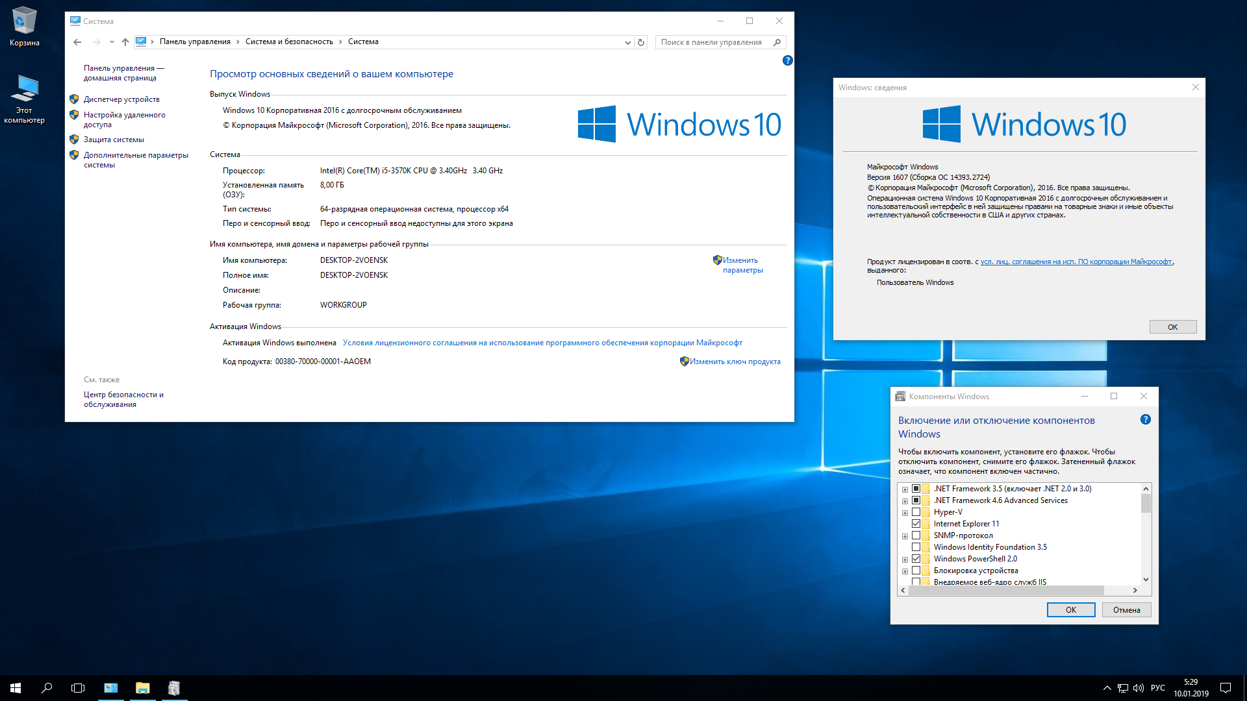The height and width of the screenshot is (701, 1247).
Task: Uncheck Windows PowerShell 2.0
Action: tap(916, 559)
